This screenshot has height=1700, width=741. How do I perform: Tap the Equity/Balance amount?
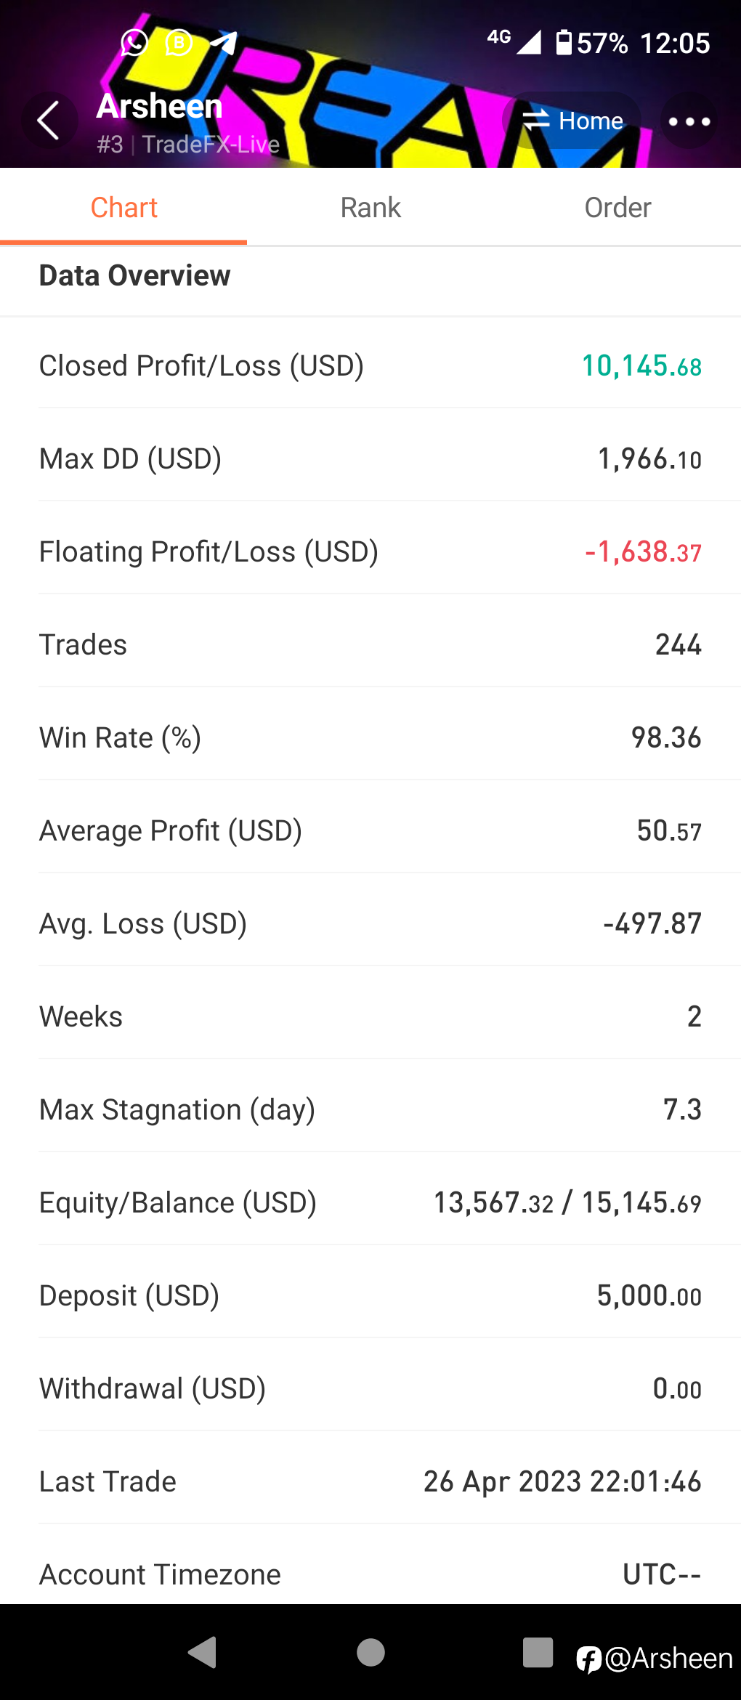(567, 1203)
